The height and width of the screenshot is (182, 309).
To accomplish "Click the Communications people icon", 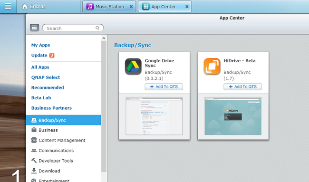I will click(34, 151).
